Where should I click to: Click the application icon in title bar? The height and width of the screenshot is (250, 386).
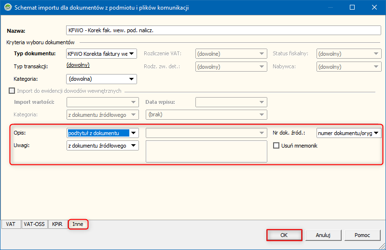click(x=8, y=8)
